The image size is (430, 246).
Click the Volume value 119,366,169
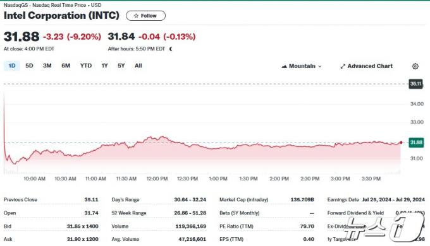point(191,226)
